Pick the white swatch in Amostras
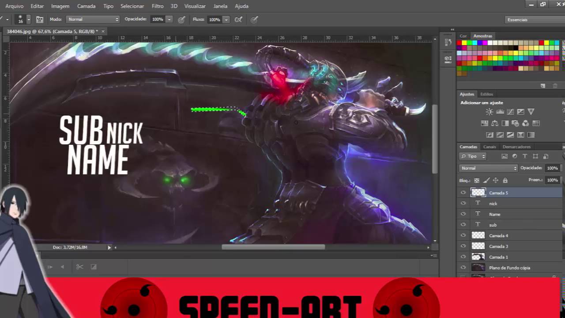 (490, 43)
